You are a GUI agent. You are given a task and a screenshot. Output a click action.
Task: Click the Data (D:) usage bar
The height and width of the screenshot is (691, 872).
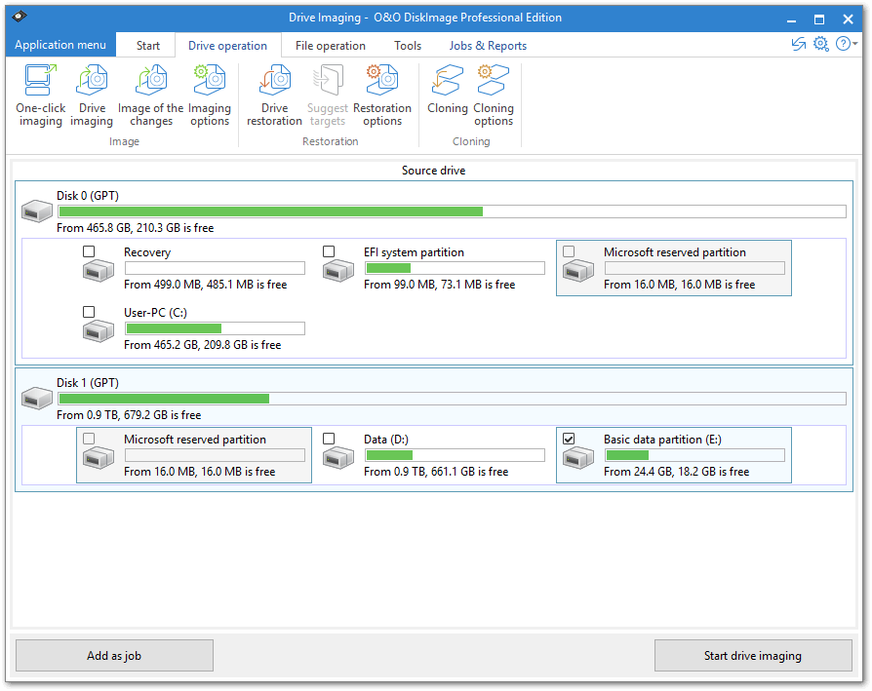tap(455, 455)
